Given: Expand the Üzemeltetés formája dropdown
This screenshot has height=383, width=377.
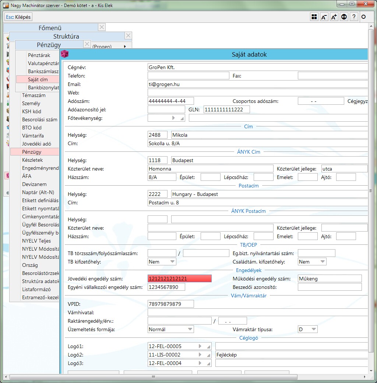Looking at the screenshot, I should point(170,329).
